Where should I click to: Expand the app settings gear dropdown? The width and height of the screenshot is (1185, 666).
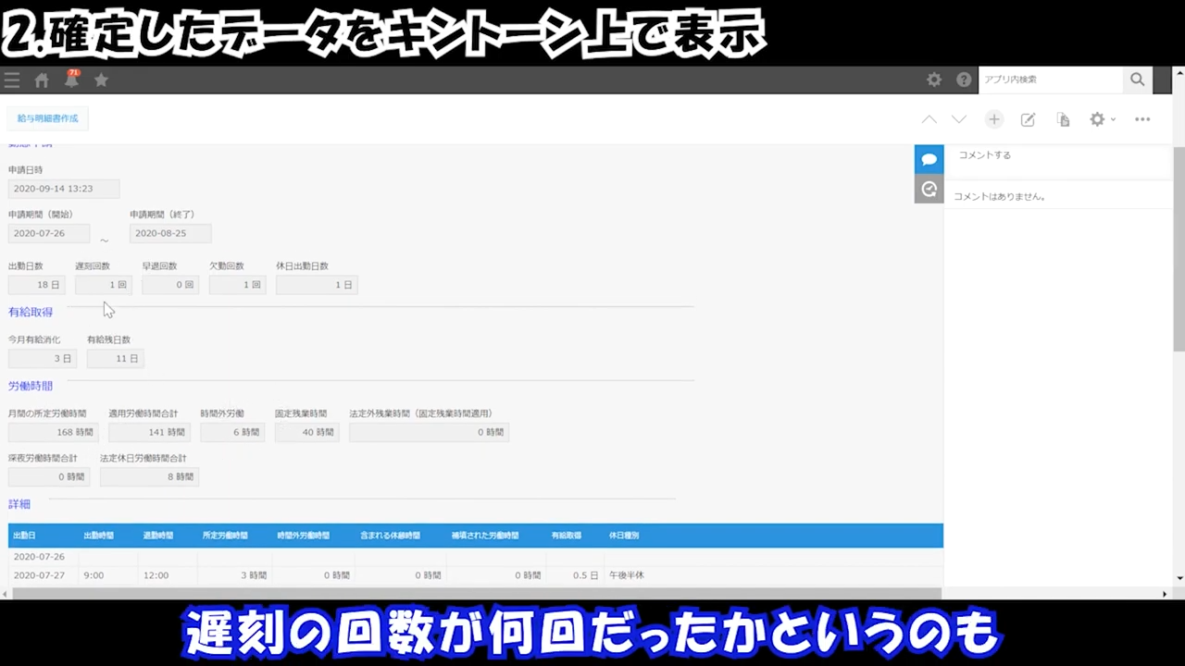point(1102,119)
